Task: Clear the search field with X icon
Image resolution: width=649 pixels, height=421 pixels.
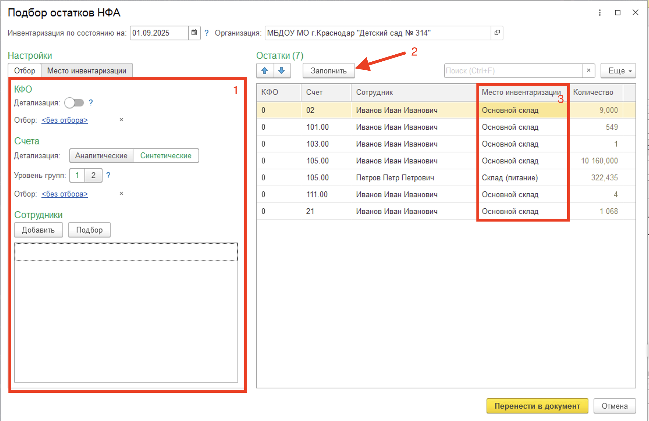Action: 588,71
